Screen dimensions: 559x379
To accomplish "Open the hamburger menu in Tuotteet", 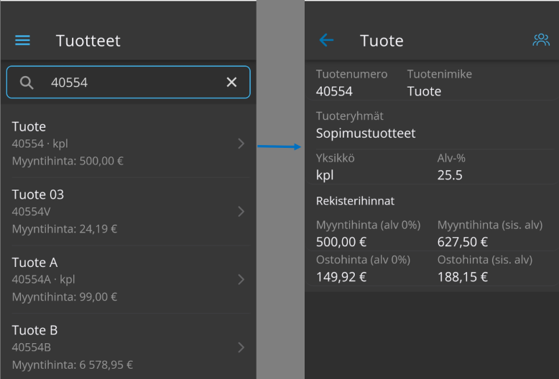I will point(22,40).
